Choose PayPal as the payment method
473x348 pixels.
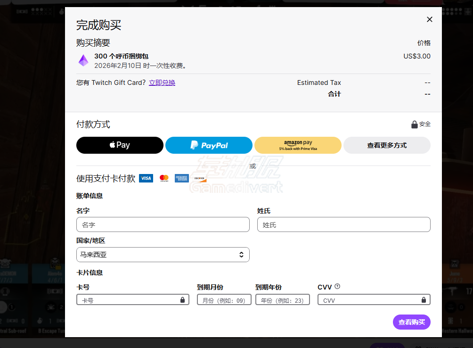208,145
